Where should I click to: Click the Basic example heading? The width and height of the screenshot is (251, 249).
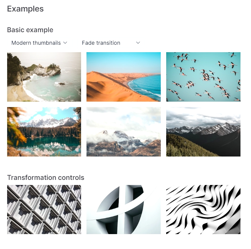click(30, 30)
